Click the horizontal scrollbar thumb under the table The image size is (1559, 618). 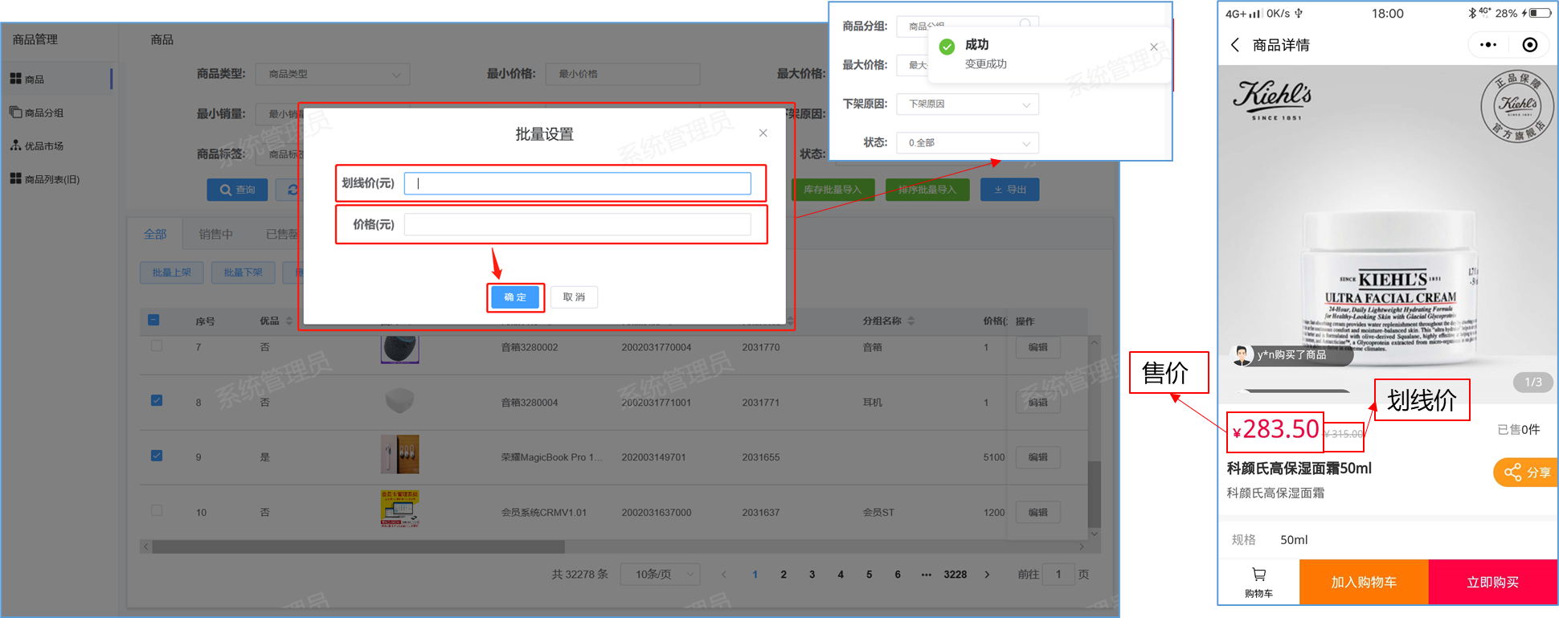358,546
